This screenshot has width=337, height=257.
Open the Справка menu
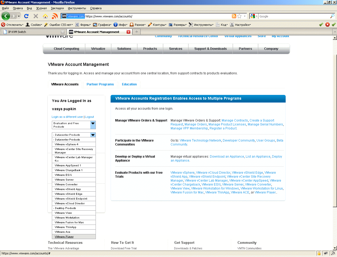96,8
